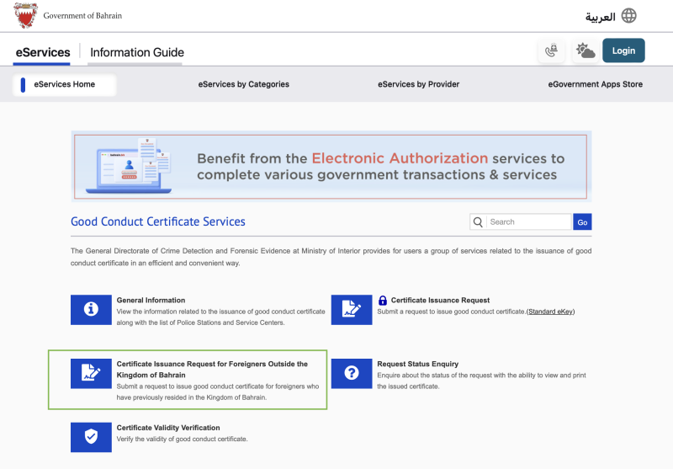Screen dimensions: 673x469
Task: Click the Request Status Enquiry question-mark icon
Action: 352,374
